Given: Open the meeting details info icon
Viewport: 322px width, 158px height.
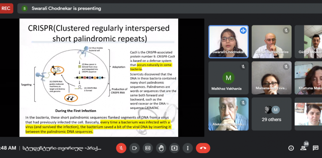Looking at the screenshot, I should (x=291, y=148).
